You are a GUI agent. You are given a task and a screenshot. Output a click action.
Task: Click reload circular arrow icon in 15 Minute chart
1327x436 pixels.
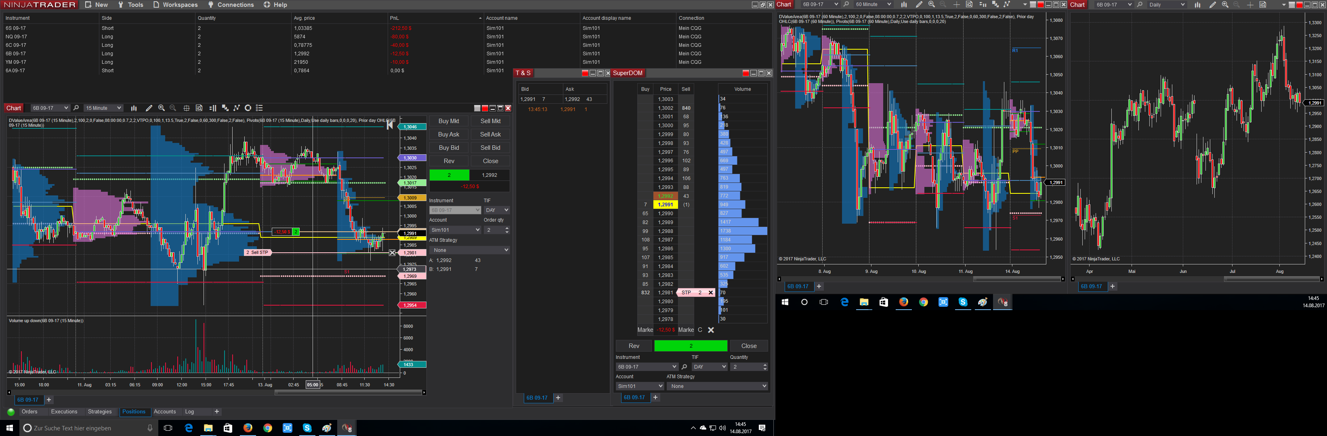coord(248,108)
